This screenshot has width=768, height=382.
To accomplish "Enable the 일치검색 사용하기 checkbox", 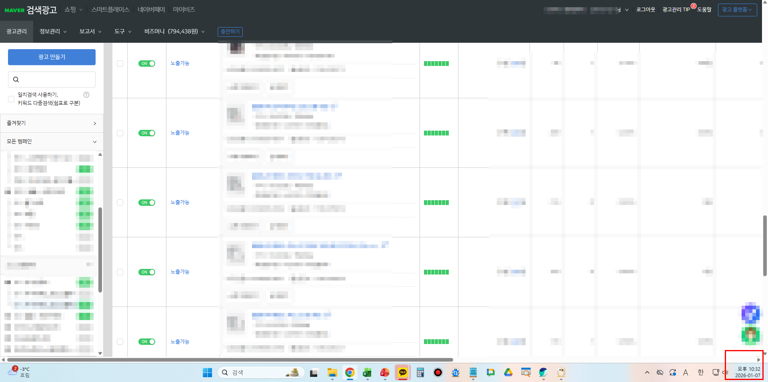I will tap(11, 99).
